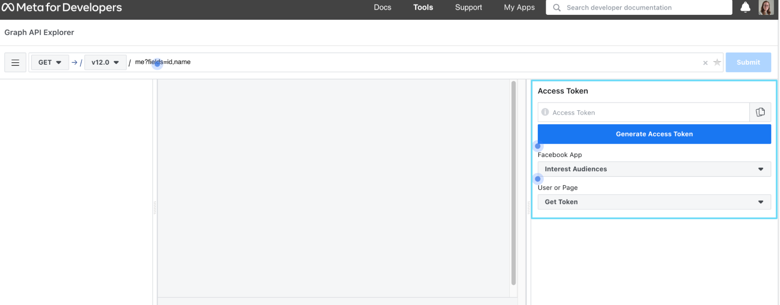
Task: Focus the Access Token input field
Action: click(x=644, y=112)
